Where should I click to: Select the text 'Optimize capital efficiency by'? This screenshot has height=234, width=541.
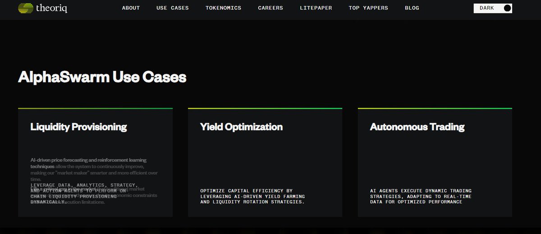[x=246, y=191]
